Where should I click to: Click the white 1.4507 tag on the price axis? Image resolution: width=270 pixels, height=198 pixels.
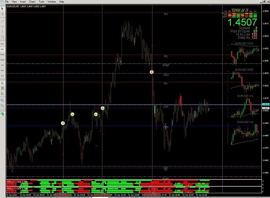(x=266, y=108)
